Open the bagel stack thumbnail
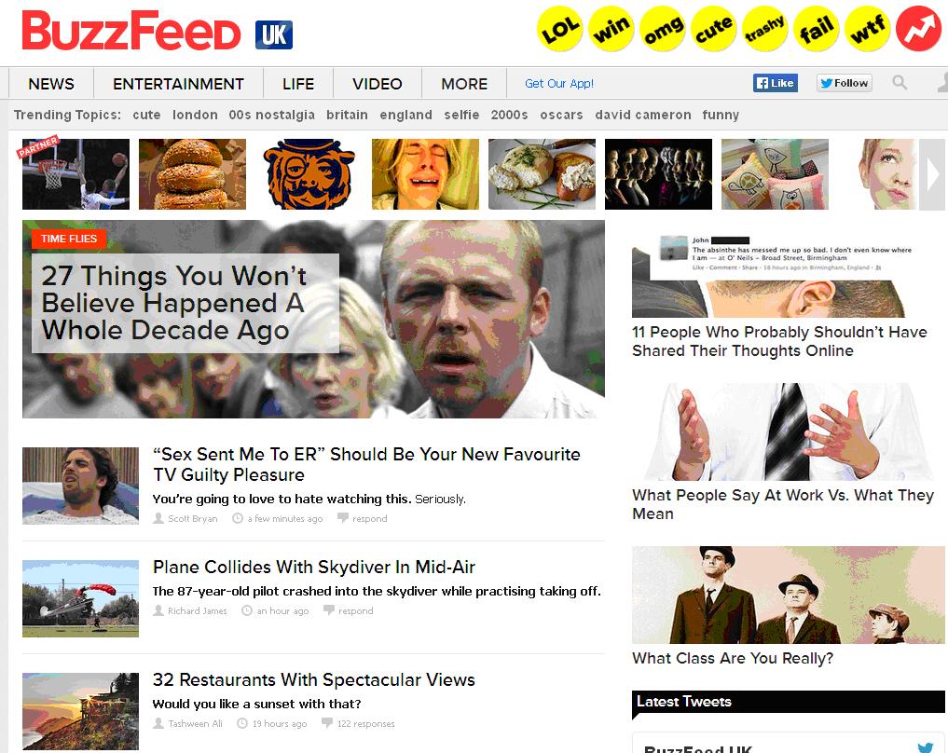948x753 pixels. pyautogui.click(x=192, y=174)
